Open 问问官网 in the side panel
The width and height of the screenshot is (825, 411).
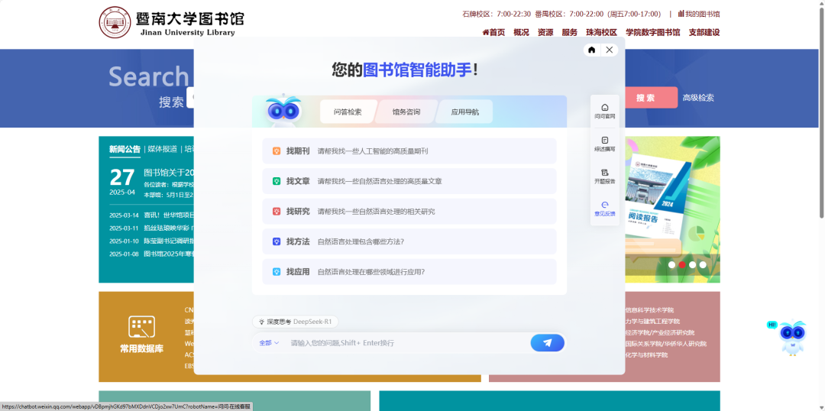604,112
